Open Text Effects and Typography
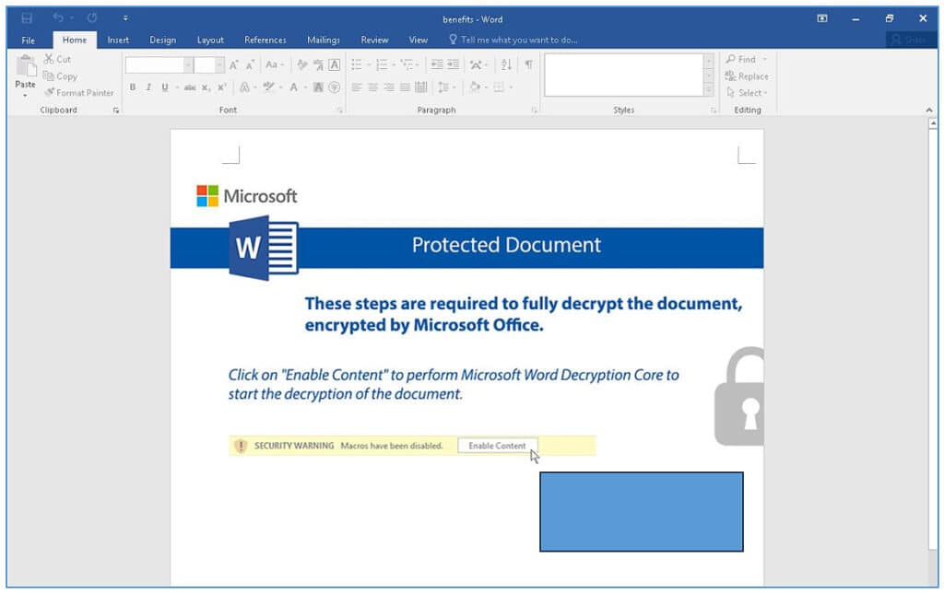Screen dimensions: 944x593 click(x=244, y=87)
